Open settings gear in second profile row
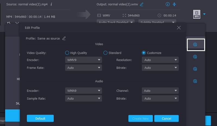The height and width of the screenshot is (126, 217). pos(195,57)
